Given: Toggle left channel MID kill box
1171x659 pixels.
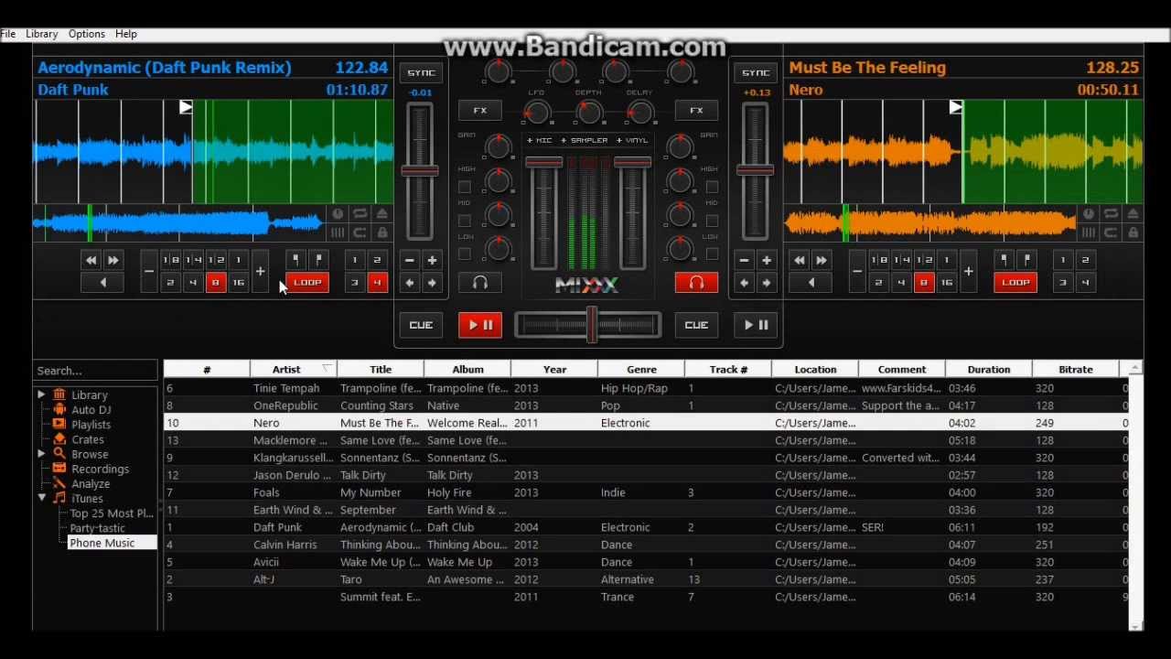Looking at the screenshot, I should 465,221.
